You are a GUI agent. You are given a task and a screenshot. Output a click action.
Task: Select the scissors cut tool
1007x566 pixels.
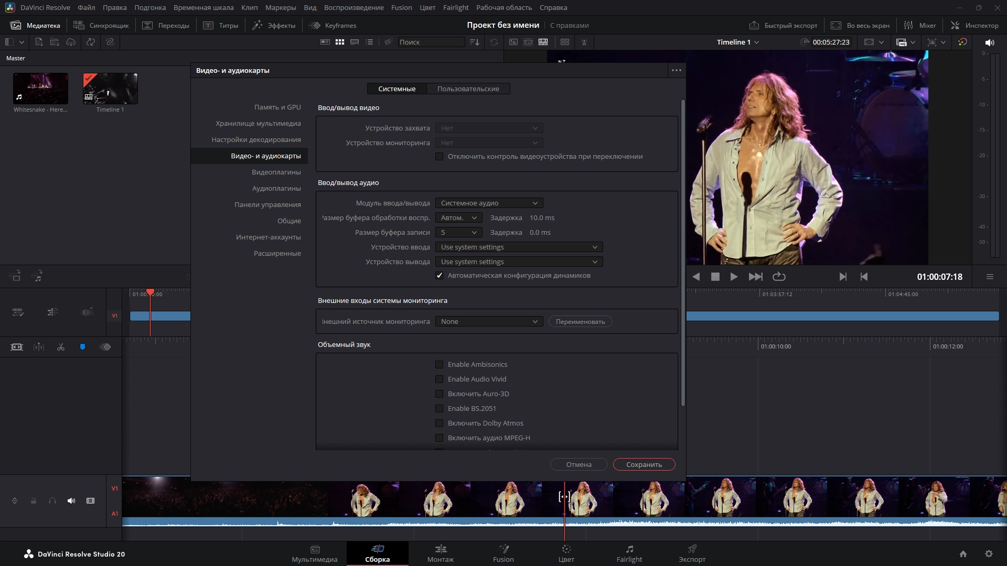pos(61,347)
